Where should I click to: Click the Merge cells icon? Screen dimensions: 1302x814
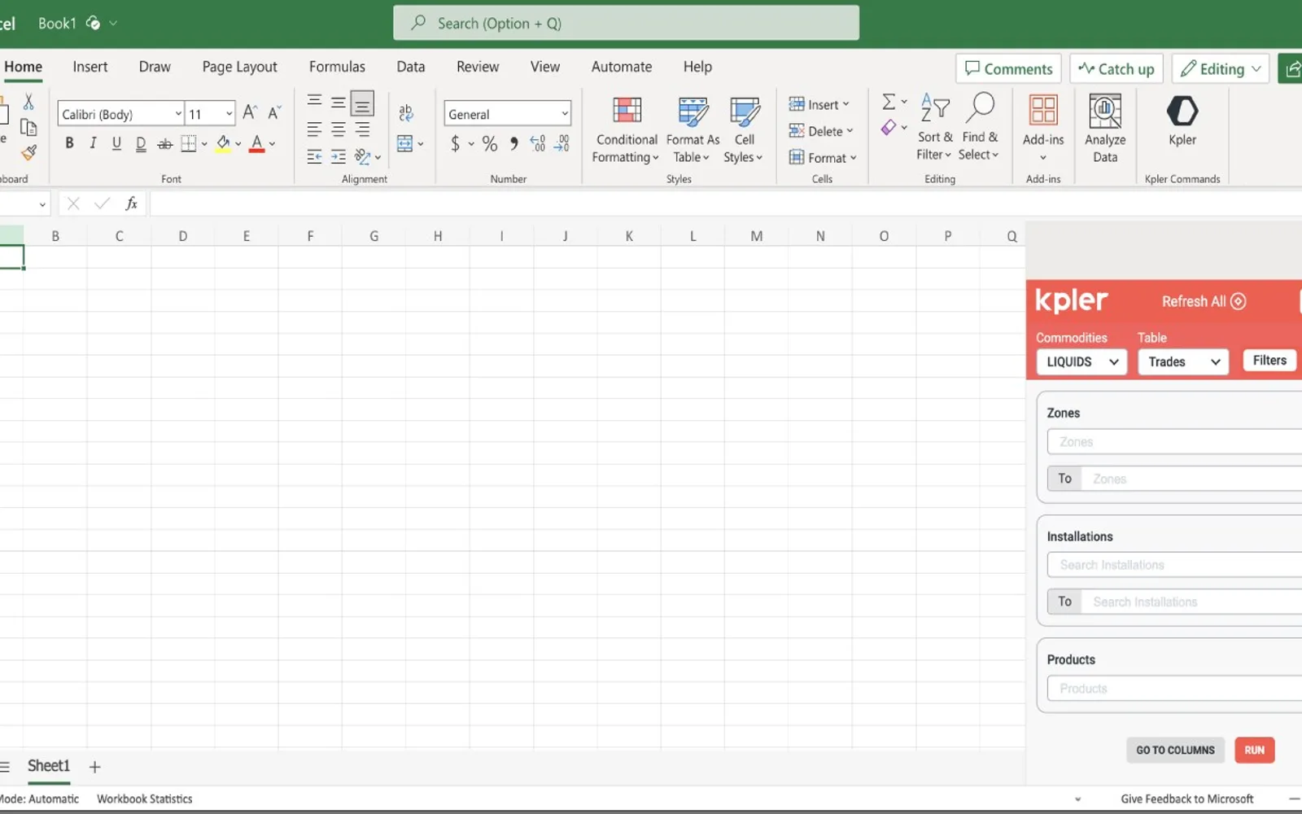tap(404, 144)
